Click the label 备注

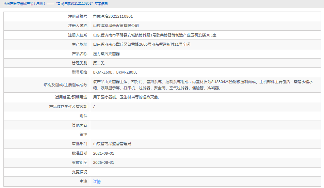pos(83,135)
